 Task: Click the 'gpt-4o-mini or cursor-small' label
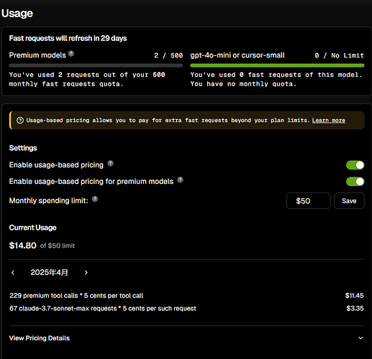(x=237, y=55)
